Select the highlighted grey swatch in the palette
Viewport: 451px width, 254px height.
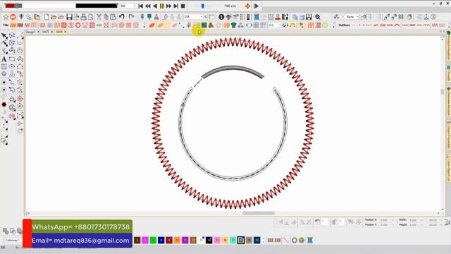click(x=241, y=240)
